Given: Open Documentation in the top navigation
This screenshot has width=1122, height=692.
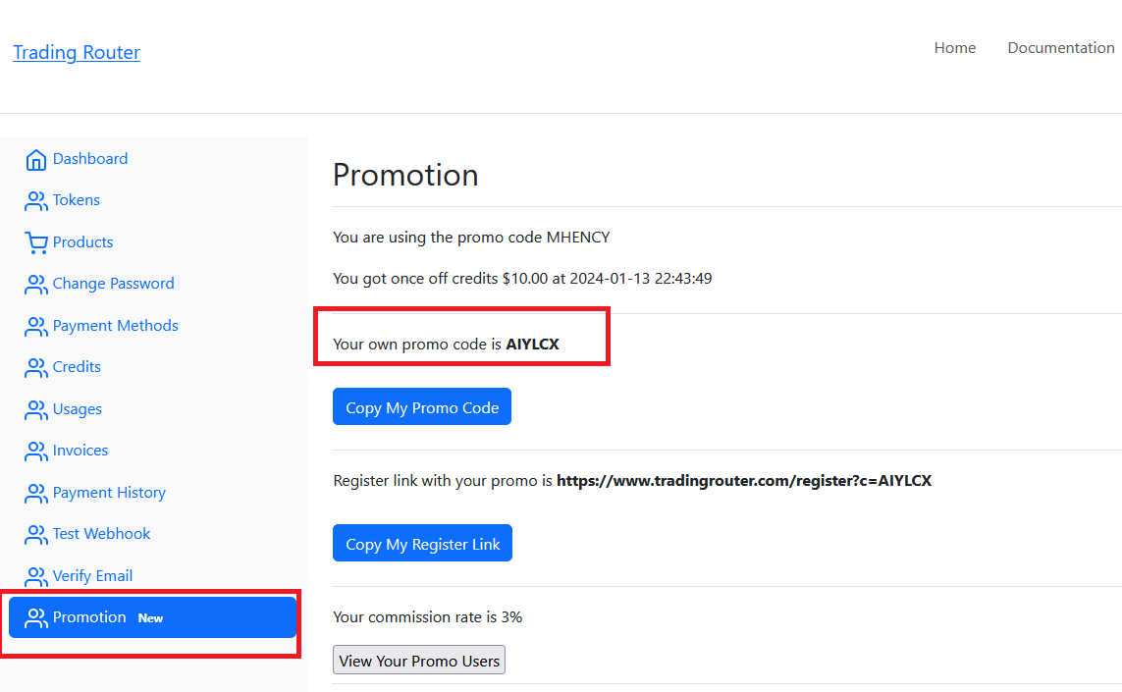Looking at the screenshot, I should pos(1060,48).
